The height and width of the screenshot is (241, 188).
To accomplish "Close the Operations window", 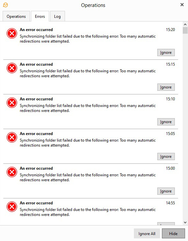I will click(182, 5).
